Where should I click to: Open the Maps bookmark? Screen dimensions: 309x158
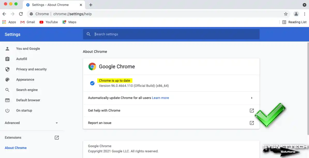point(69,22)
